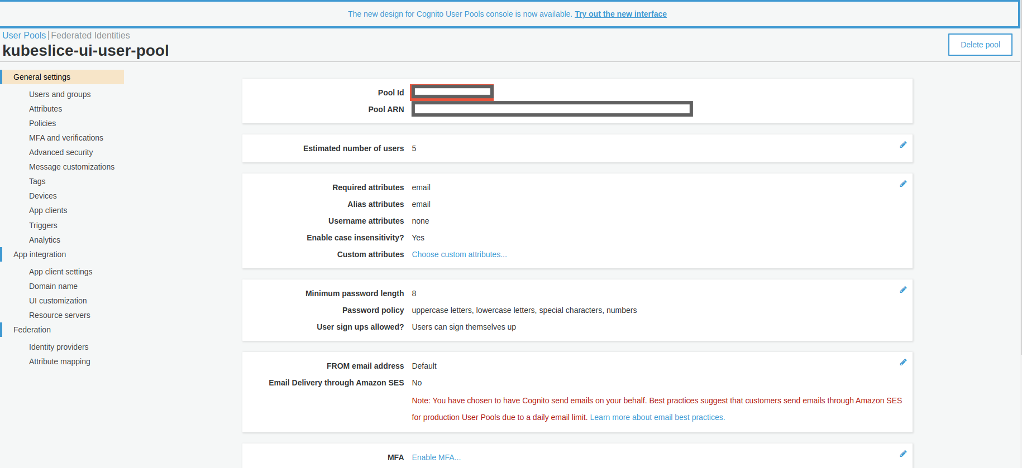Click the Enable MFA link
Screen dimensions: 1022x468
436,457
